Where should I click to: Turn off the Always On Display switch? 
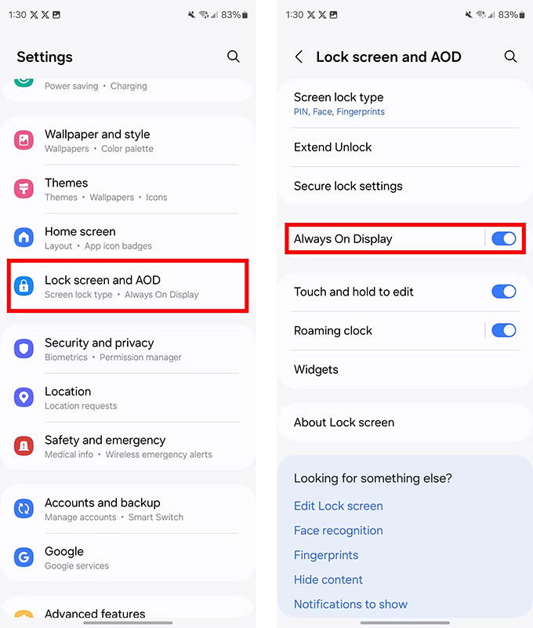coord(504,238)
